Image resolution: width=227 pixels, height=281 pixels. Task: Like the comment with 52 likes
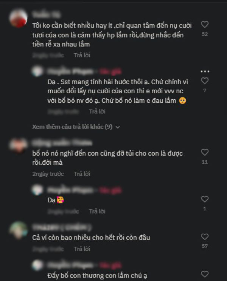(x=205, y=25)
